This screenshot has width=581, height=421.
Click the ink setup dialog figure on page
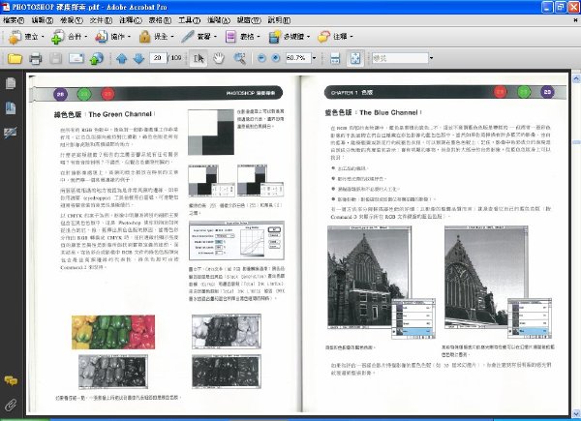(x=236, y=241)
